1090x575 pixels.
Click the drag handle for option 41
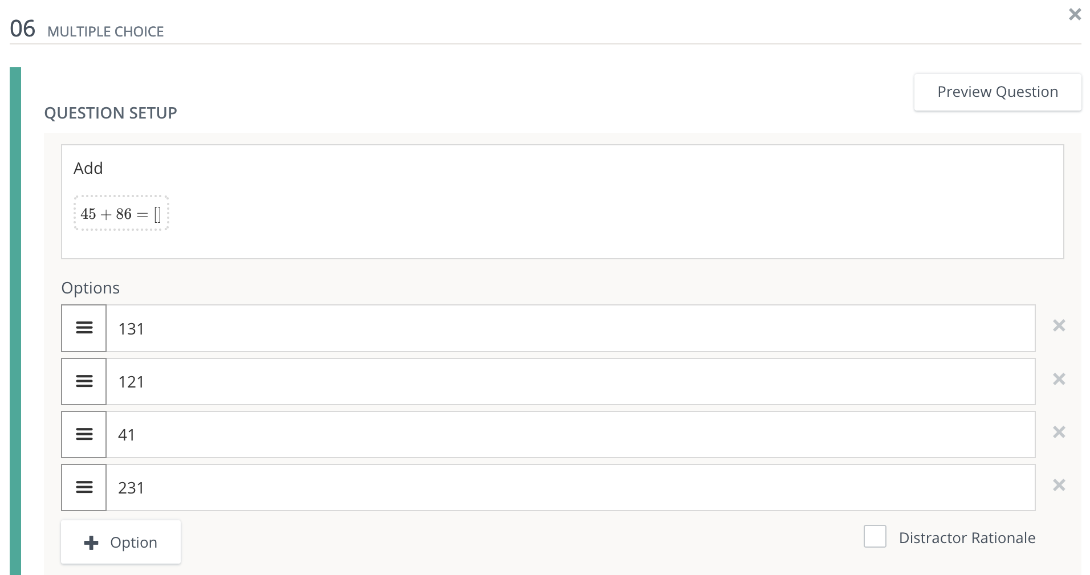pyautogui.click(x=83, y=434)
